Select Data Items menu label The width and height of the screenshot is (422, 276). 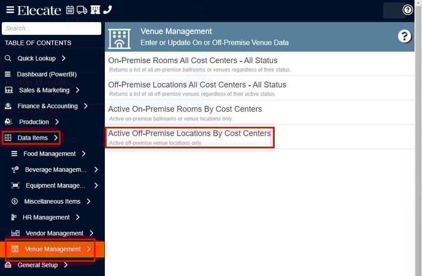tap(33, 138)
